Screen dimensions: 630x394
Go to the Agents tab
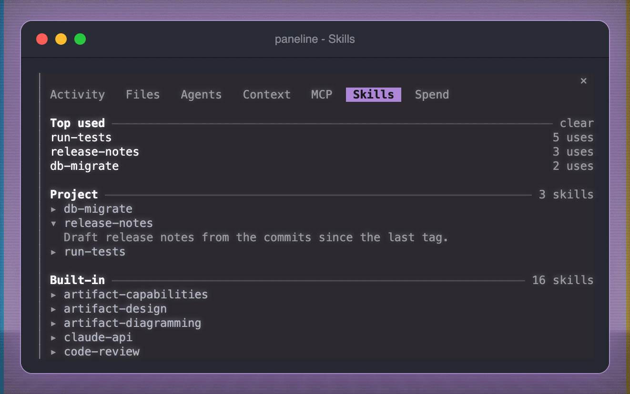(x=201, y=95)
